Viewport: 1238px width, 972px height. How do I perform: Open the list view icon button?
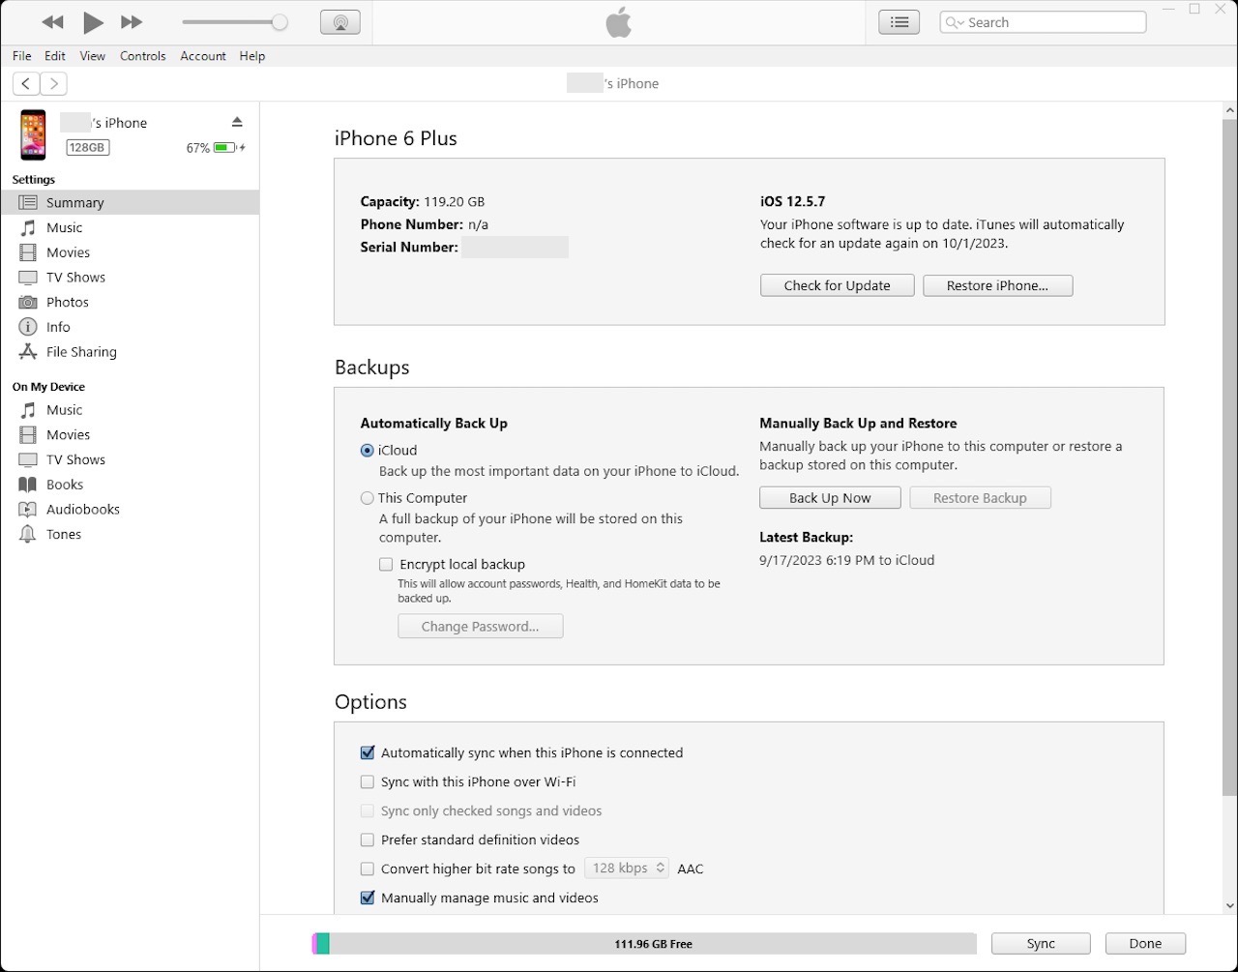tap(899, 22)
